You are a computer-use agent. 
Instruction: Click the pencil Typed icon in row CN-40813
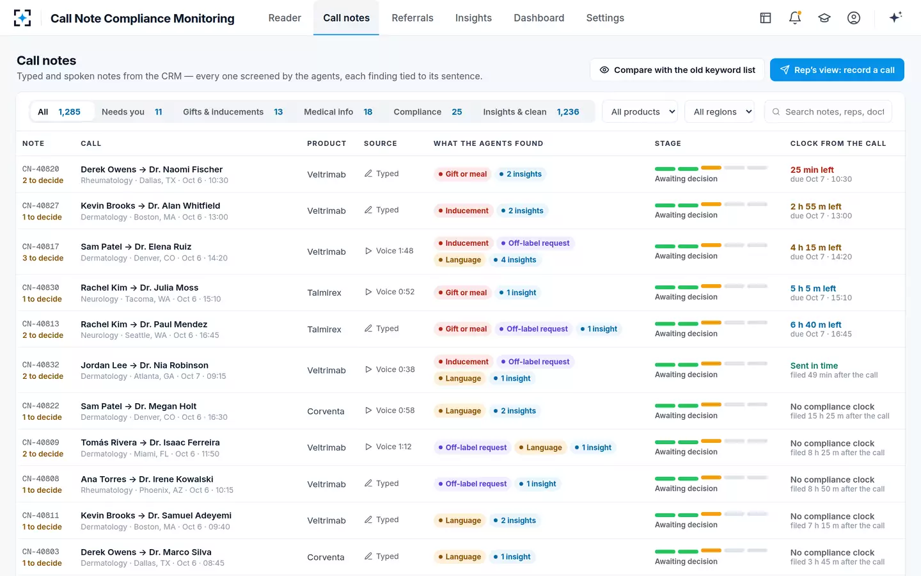[x=368, y=328]
